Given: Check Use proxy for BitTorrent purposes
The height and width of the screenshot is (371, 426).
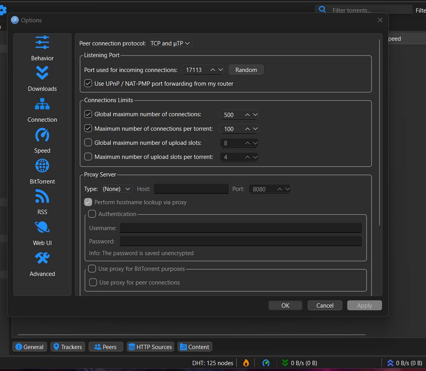Looking at the screenshot, I should (92, 268).
